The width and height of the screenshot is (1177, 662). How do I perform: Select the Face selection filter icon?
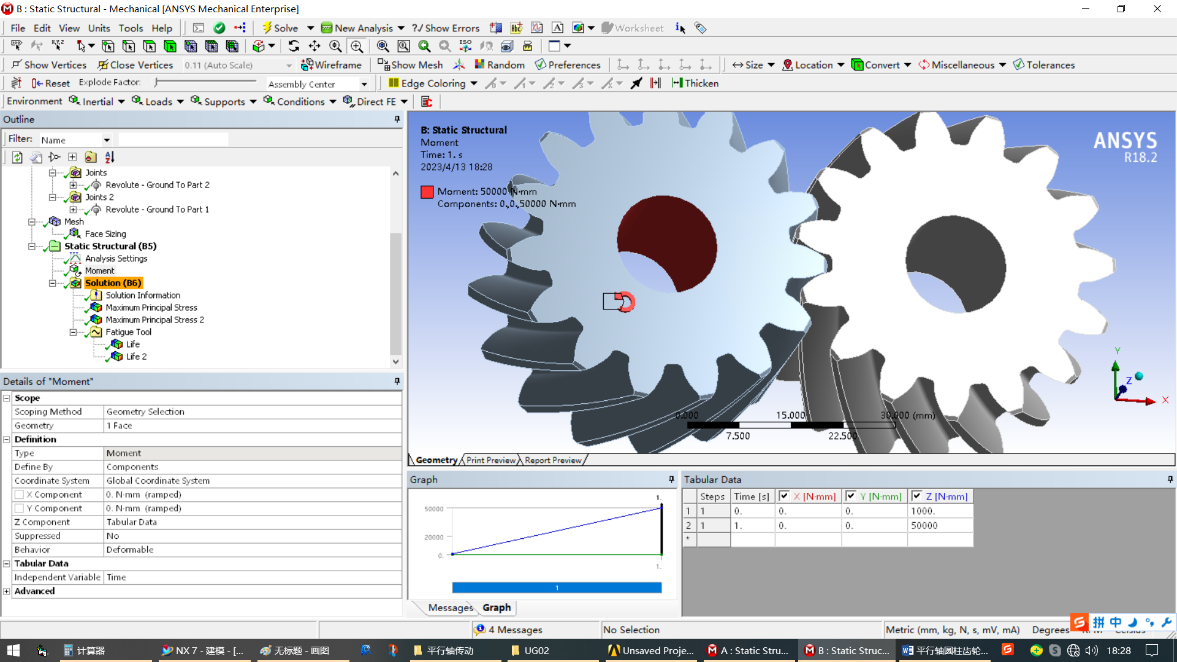point(150,46)
